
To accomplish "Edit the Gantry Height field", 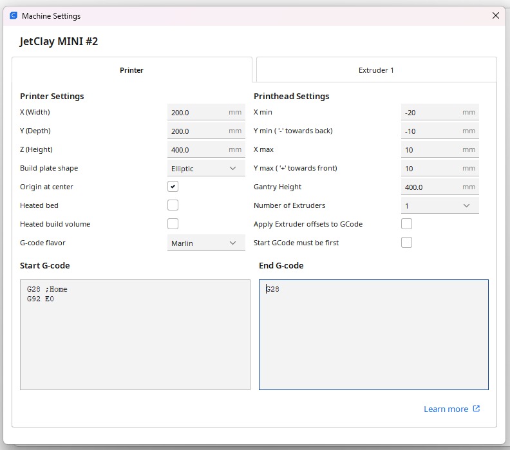I will 431,187.
